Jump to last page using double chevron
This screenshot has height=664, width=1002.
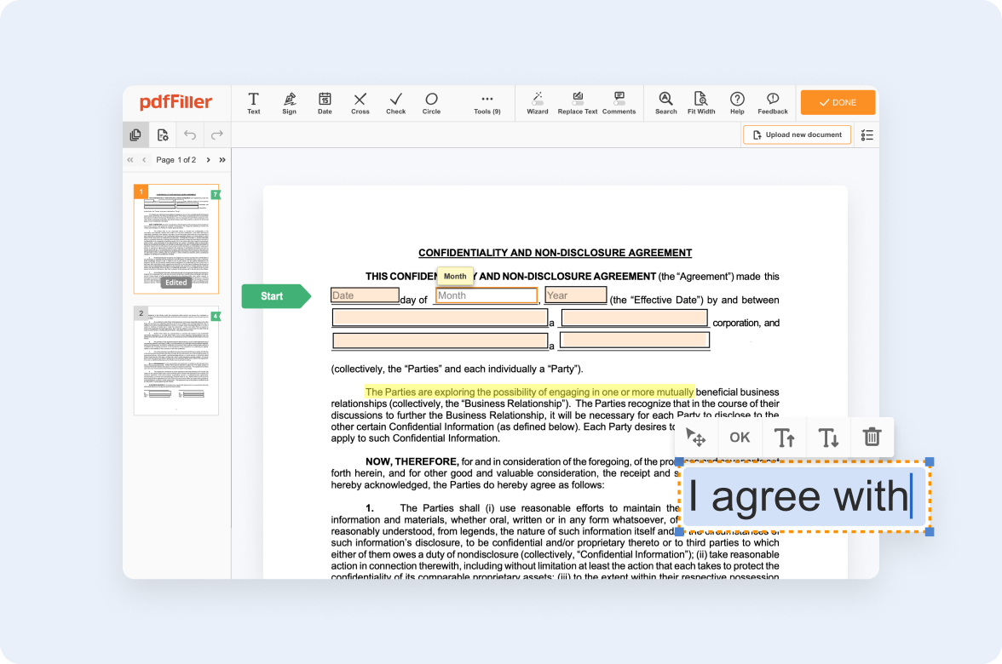coord(221,159)
